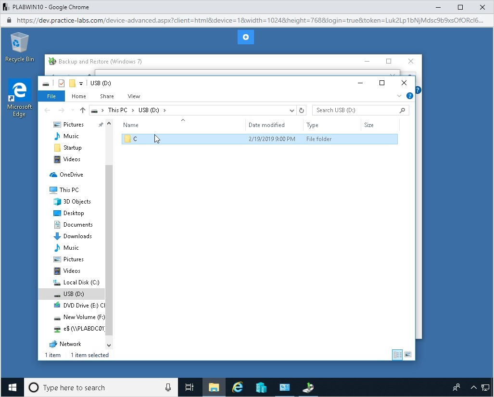Switch to the Home ribbon tab

pyautogui.click(x=79, y=96)
